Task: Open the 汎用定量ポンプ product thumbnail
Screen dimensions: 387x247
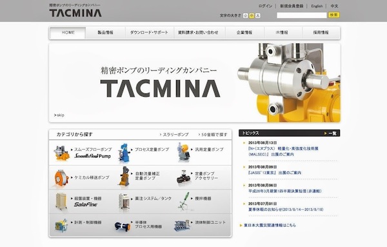Action: pos(184,152)
